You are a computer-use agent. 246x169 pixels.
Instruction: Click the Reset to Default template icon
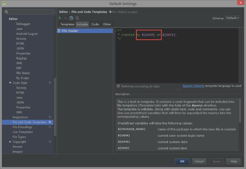[77, 18]
